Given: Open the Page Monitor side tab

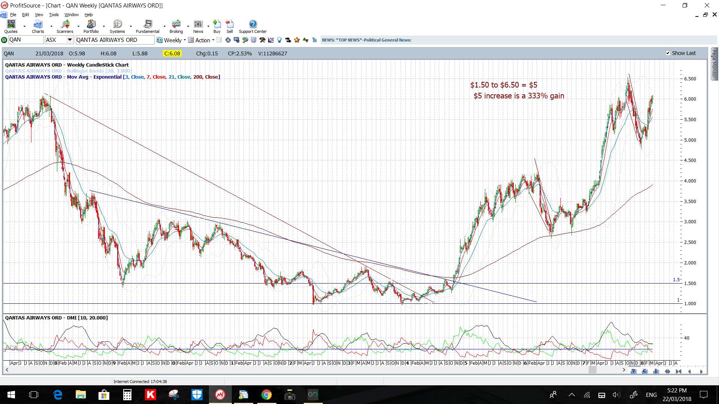Looking at the screenshot, I should pyautogui.click(x=714, y=64).
